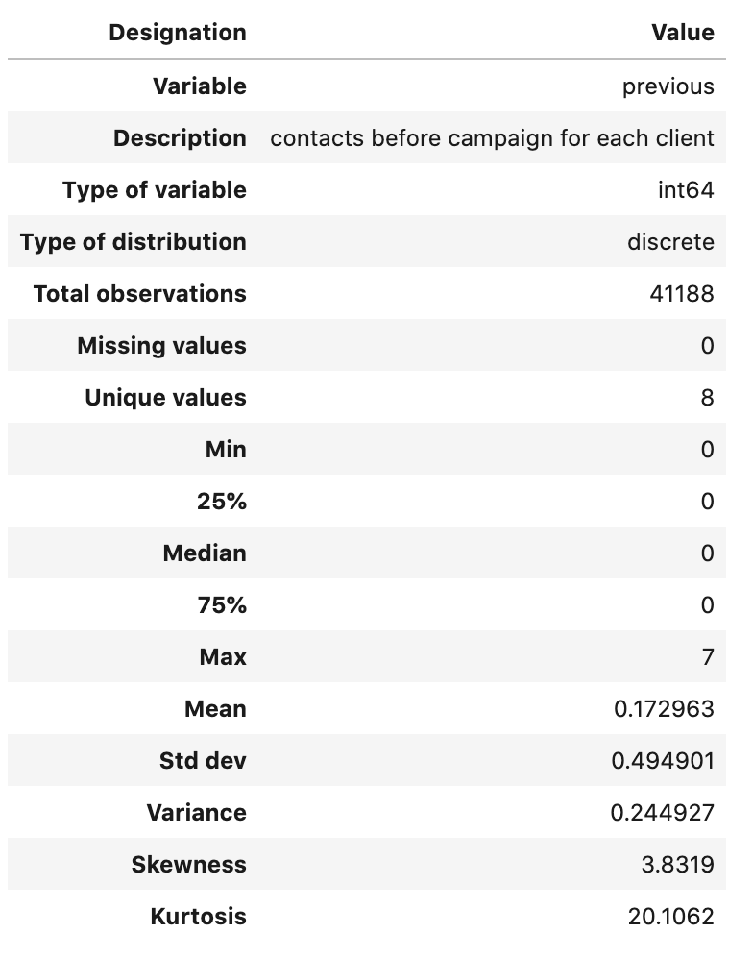Click the Value column header
This screenshot has width=753, height=959.
pyautogui.click(x=683, y=33)
